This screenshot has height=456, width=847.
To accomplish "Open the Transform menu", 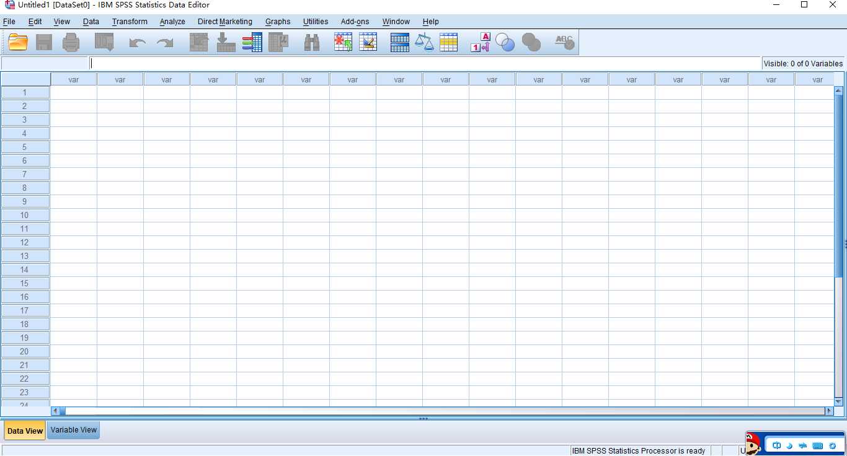I will pos(130,21).
